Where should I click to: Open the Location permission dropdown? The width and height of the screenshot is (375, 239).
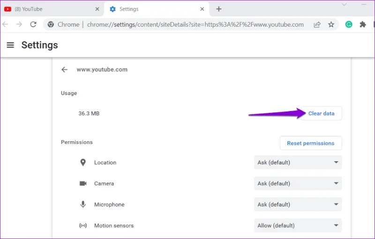pos(298,163)
